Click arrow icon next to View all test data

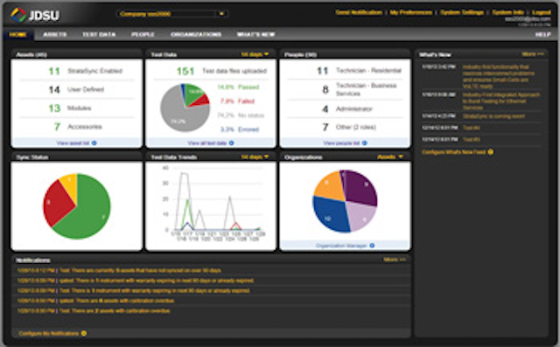pos(231,143)
